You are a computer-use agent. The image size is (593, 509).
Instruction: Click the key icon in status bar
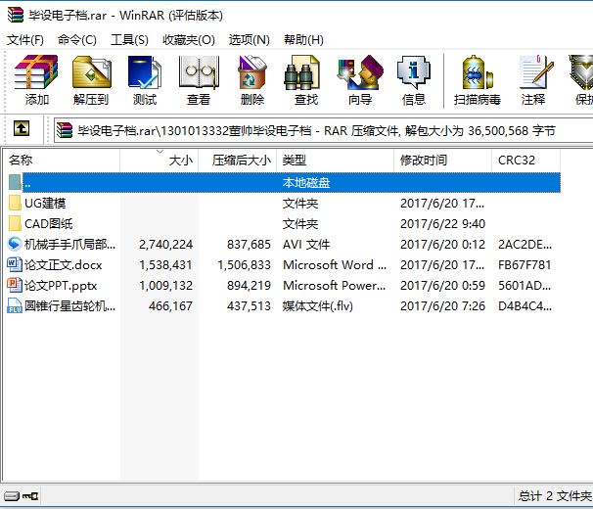click(30, 495)
